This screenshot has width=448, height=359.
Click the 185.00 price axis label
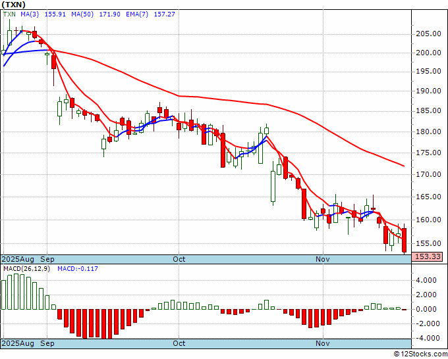coord(428,111)
